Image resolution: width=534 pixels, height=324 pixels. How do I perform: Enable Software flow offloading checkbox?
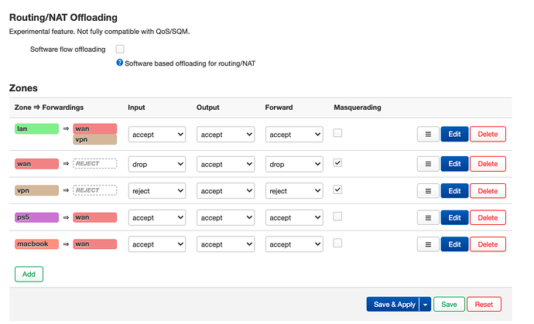coord(120,49)
